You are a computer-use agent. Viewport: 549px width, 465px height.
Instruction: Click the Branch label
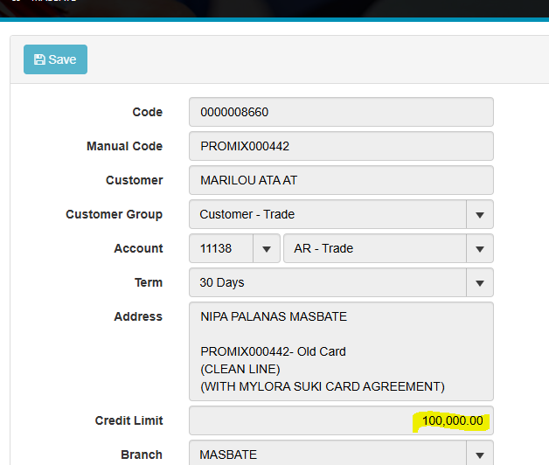(142, 455)
